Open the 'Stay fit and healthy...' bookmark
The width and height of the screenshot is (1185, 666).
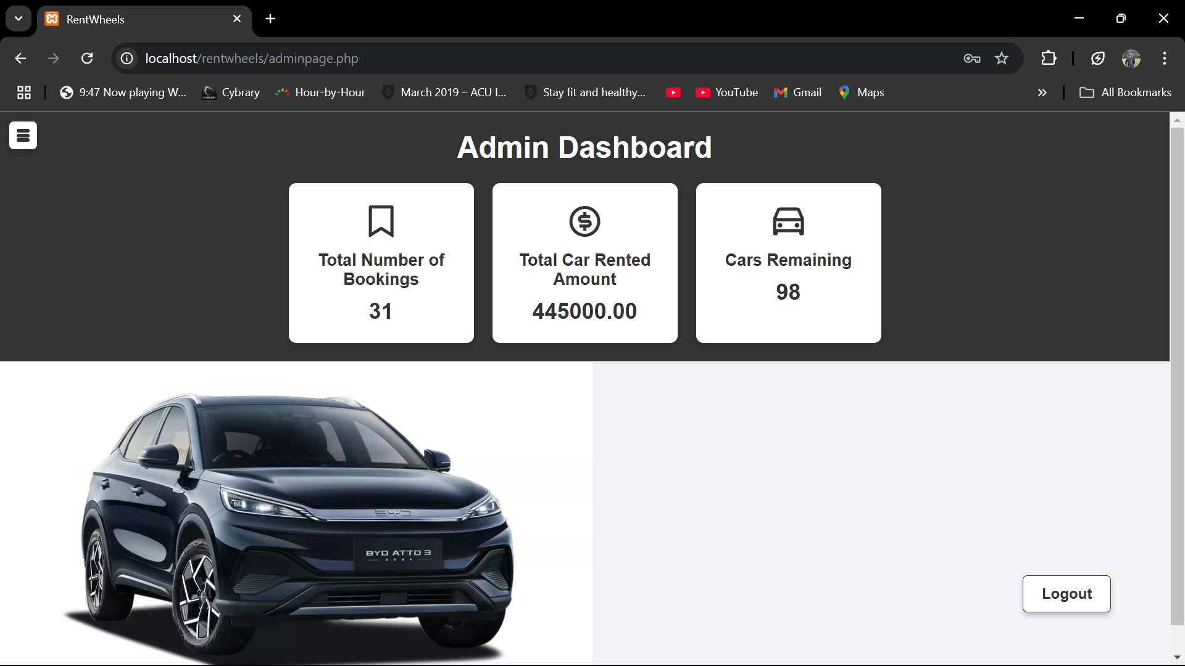tap(585, 92)
